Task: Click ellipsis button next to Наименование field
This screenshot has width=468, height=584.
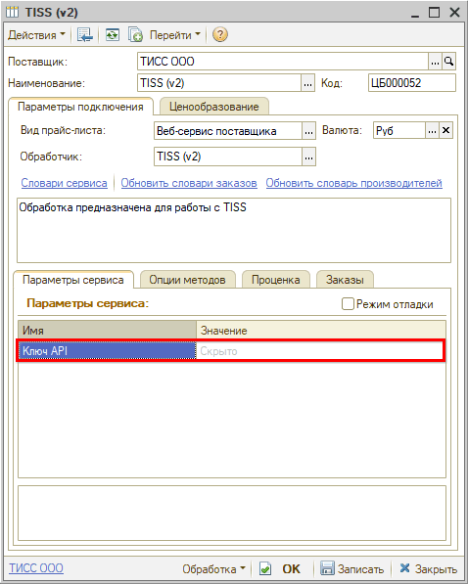Action: (x=307, y=83)
